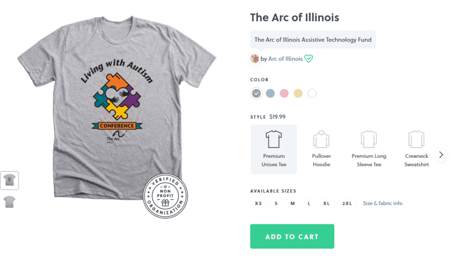Choose size XL option
The height and width of the screenshot is (264, 451).
pos(326,203)
